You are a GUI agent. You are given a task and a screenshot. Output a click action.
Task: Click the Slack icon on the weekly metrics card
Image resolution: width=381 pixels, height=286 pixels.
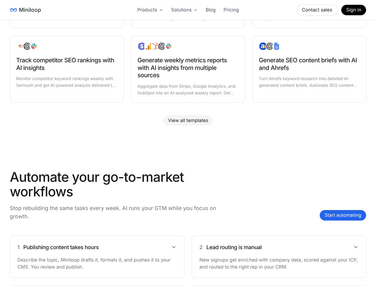coord(169,46)
